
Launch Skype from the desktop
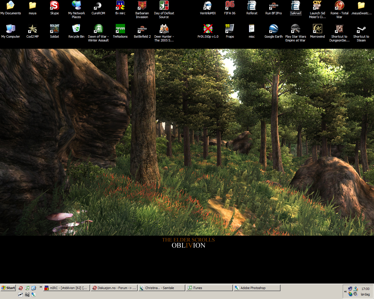point(54,8)
